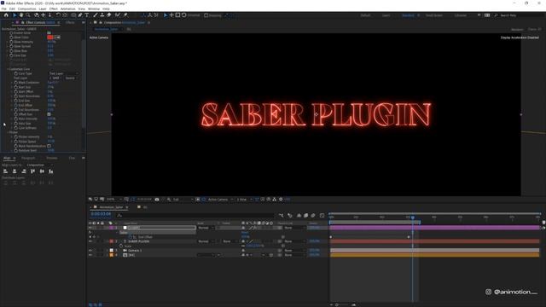Select the Selection arrow tool
This screenshot has width=546, height=307.
click(15, 15)
